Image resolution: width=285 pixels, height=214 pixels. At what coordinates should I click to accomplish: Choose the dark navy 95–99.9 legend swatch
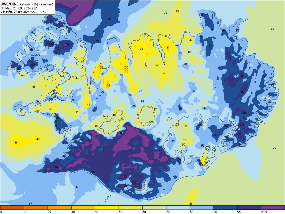tap(249, 208)
